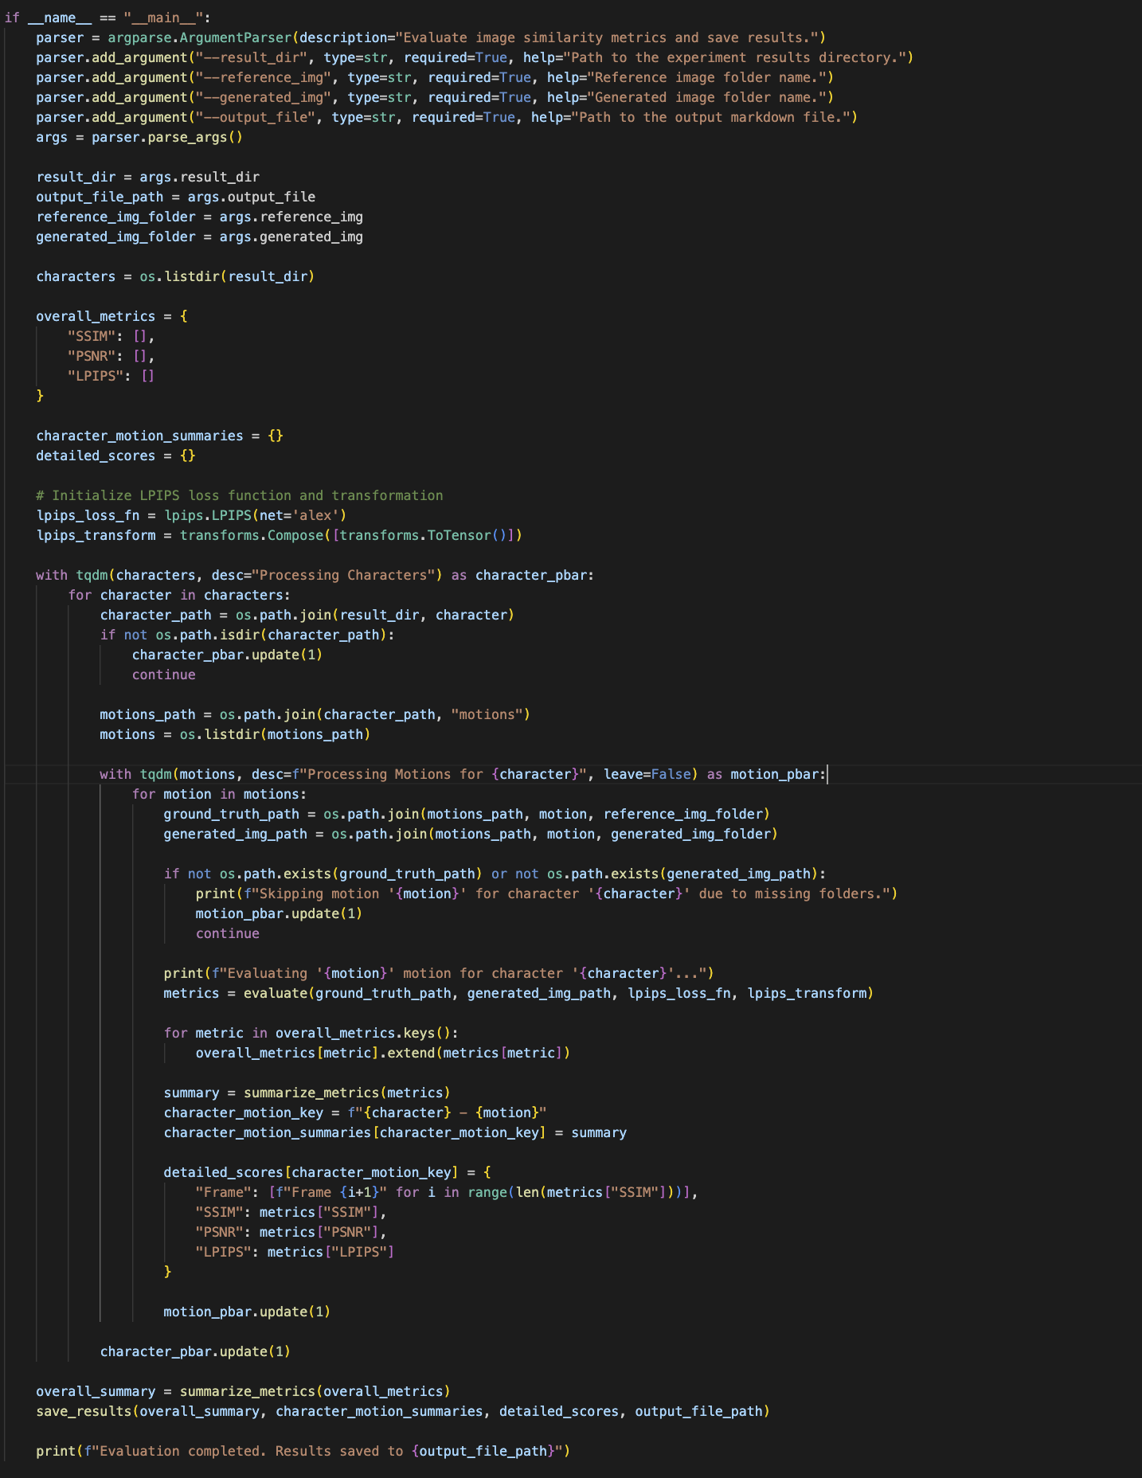Click the `overall_metrics[metric].extend(metrics[metric])` line
Screen dimensions: 1142x1478
click(383, 1053)
